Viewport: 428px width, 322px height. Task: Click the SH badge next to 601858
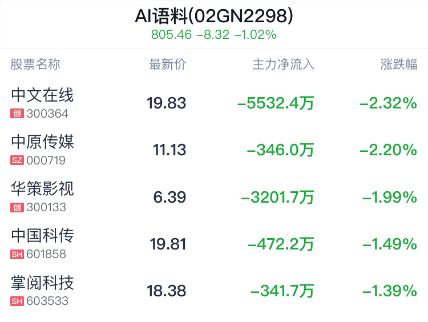17,254
